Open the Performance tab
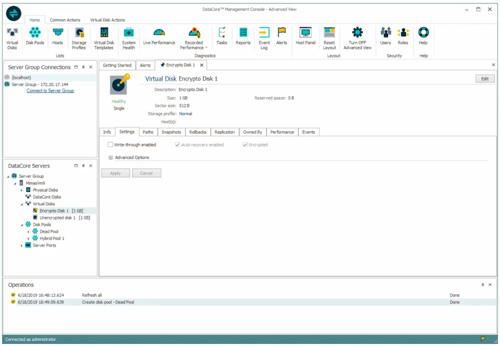This screenshot has width=500, height=346. click(282, 132)
